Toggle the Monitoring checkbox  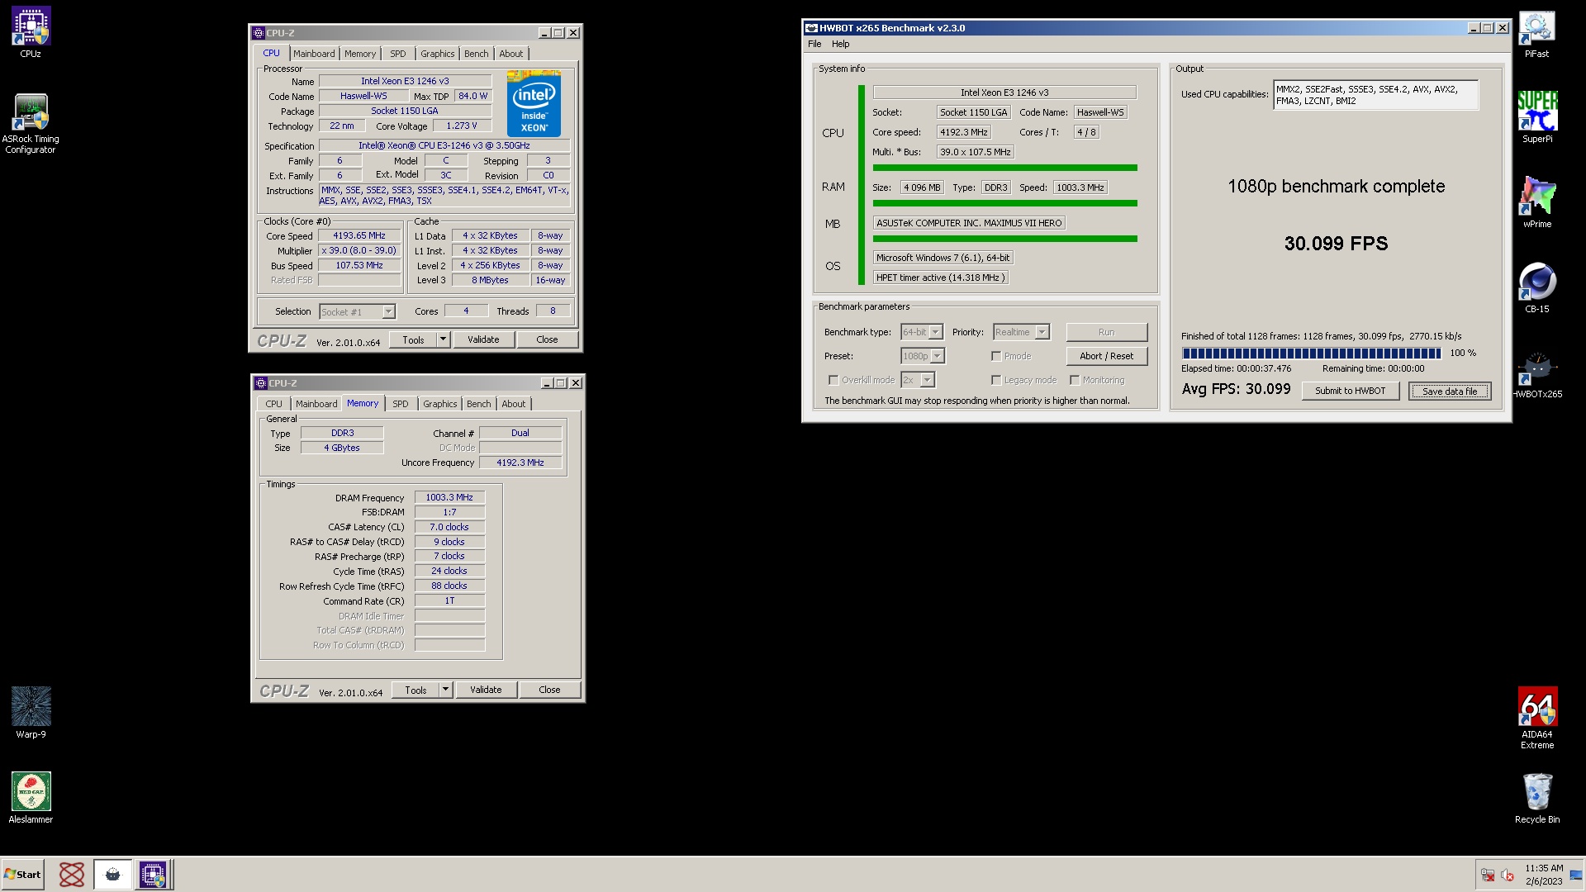[1075, 380]
